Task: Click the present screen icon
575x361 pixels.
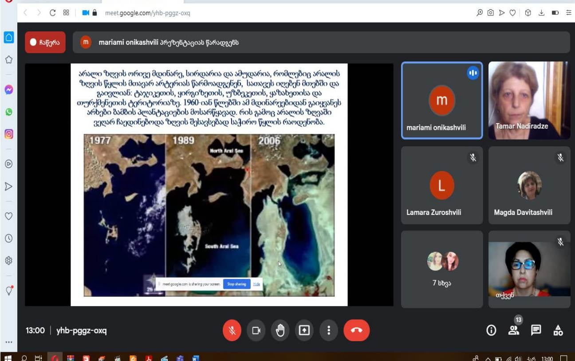Action: click(304, 330)
